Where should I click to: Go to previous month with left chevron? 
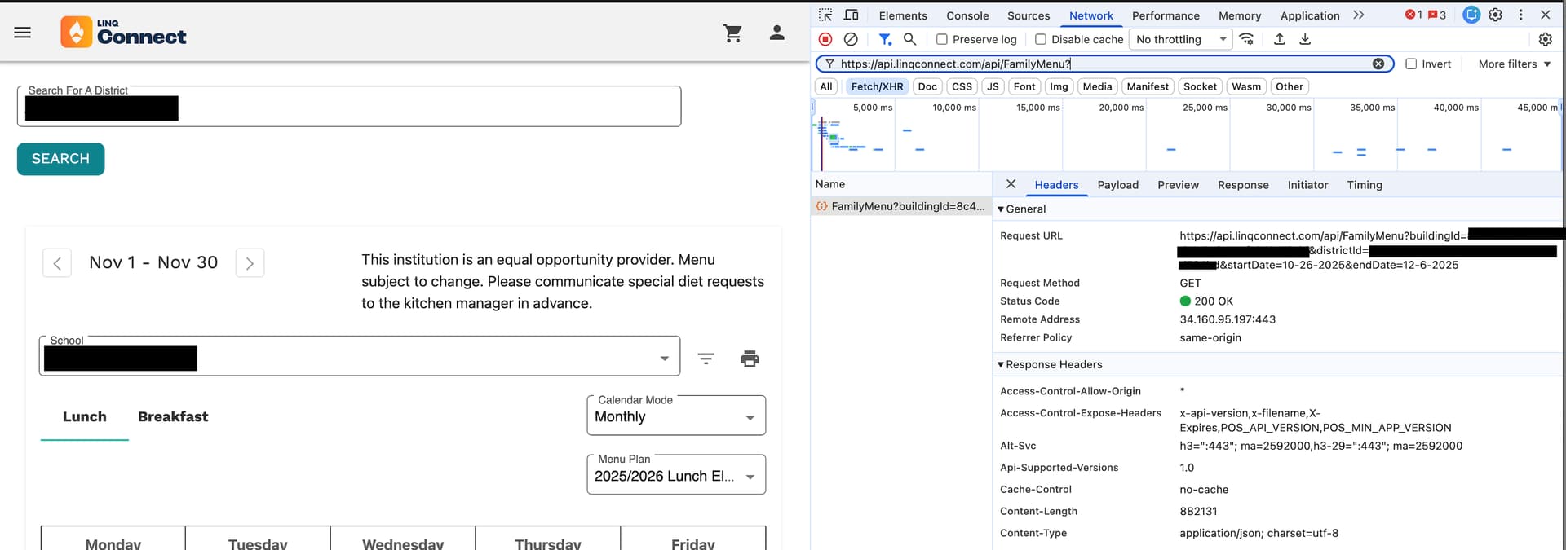pos(57,263)
